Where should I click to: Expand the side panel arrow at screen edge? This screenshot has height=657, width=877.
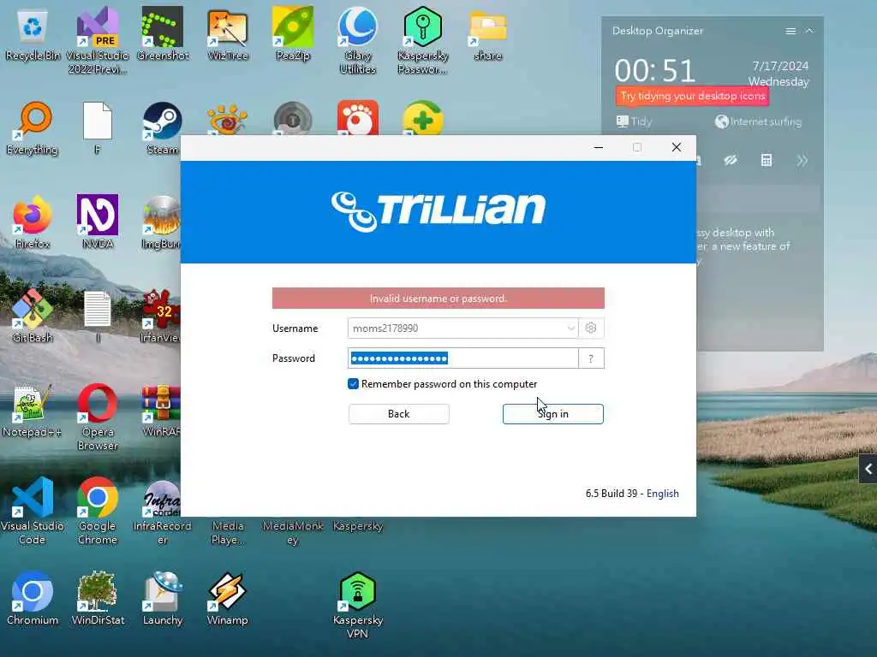pos(868,469)
